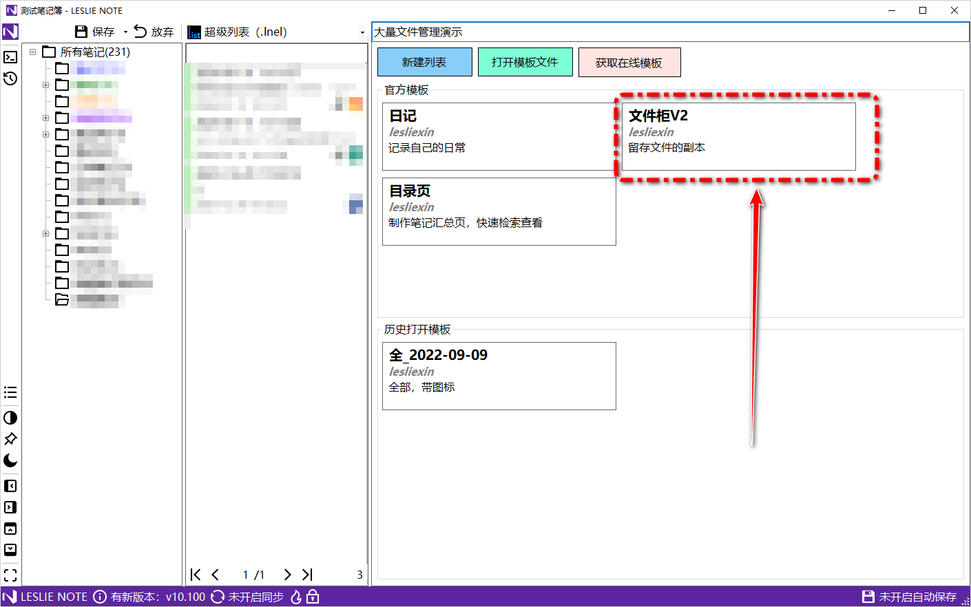The width and height of the screenshot is (971, 607).
Task: Click the lock icon in status bar
Action: [313, 597]
